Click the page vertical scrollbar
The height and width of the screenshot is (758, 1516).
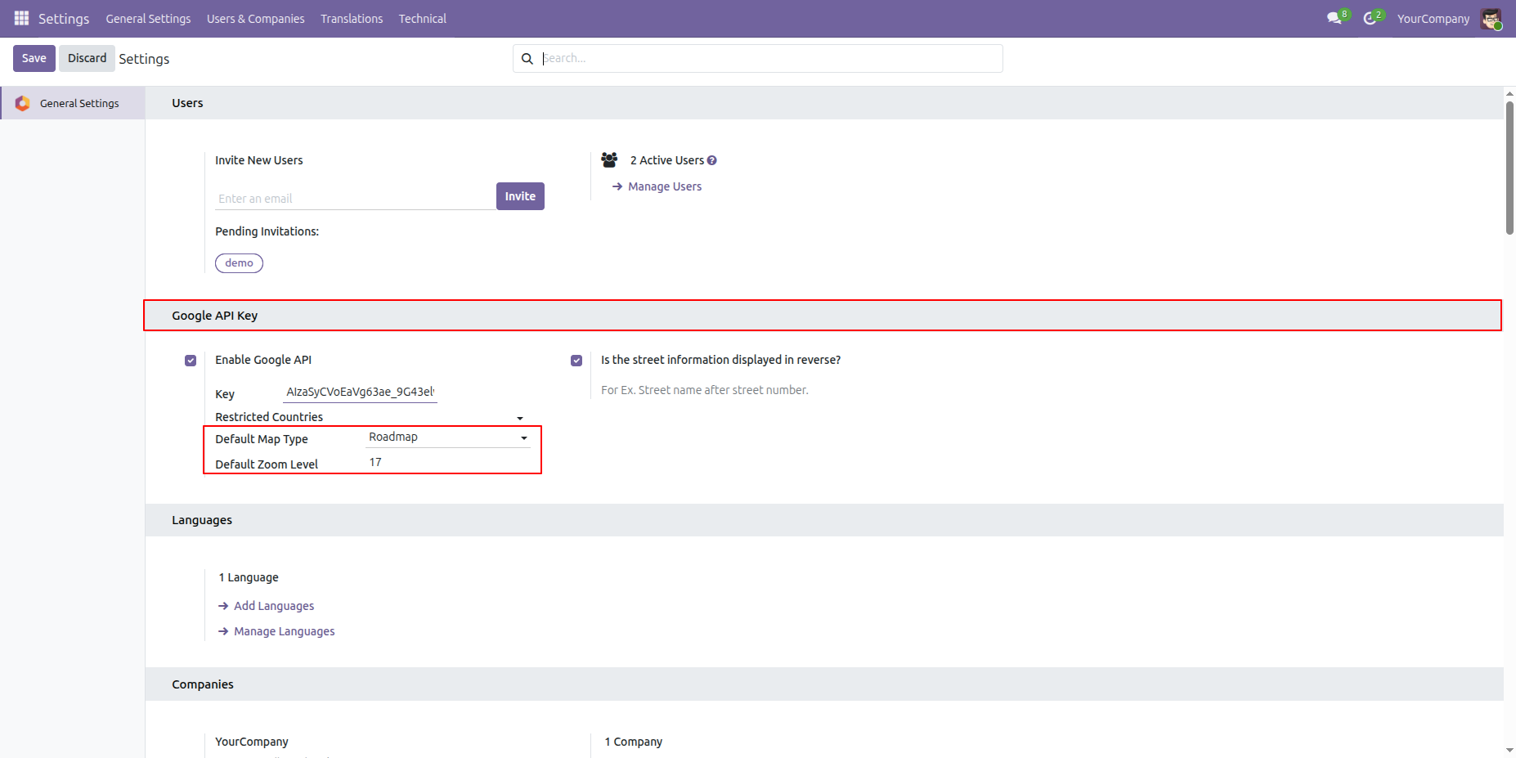pyautogui.click(x=1509, y=168)
